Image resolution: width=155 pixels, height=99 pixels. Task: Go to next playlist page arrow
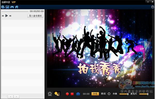pyautogui.click(x=17, y=97)
